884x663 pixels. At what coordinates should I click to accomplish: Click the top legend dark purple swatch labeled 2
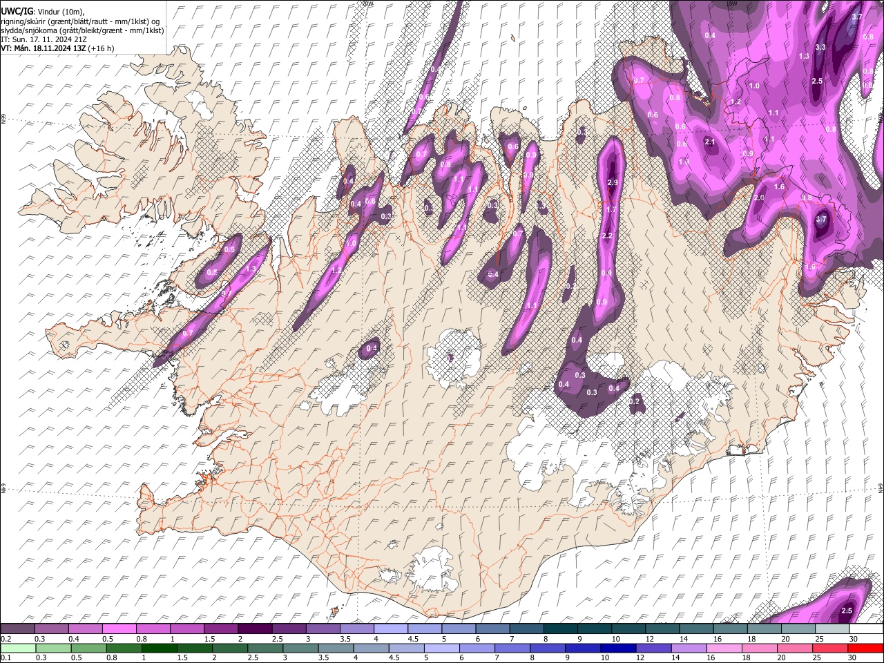click(x=255, y=629)
